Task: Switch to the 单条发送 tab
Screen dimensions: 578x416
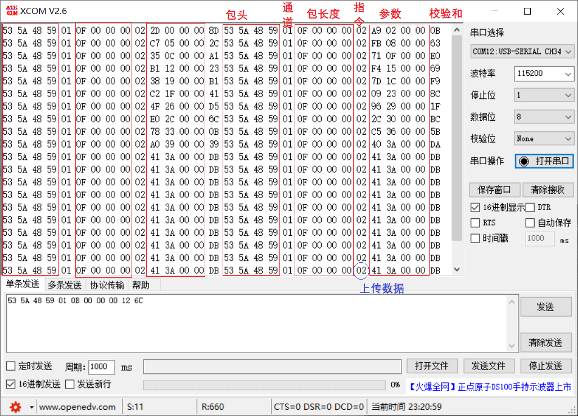Action: pyautogui.click(x=22, y=284)
